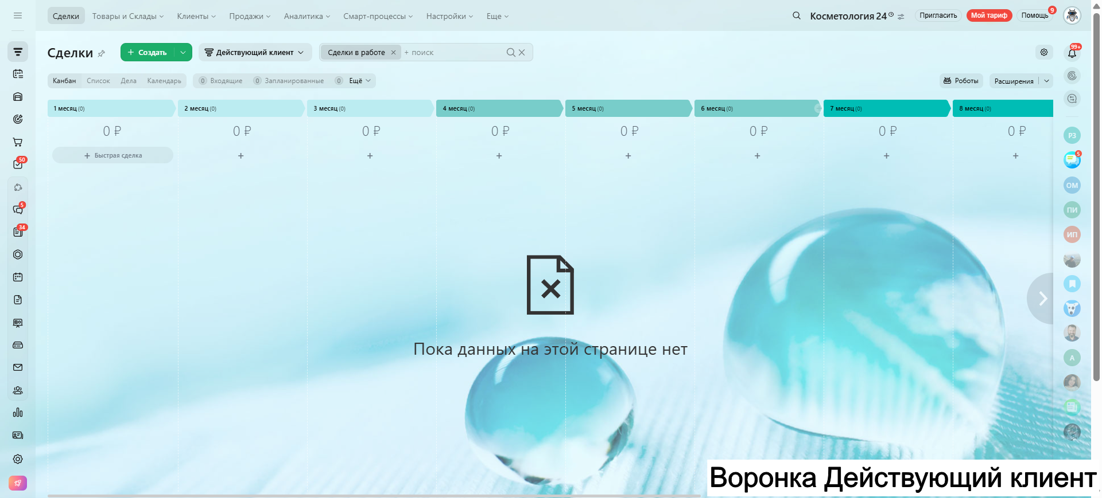Viewport: 1102px width, 498px height.
Task: Select the Сделки top menu item
Action: [x=66, y=16]
